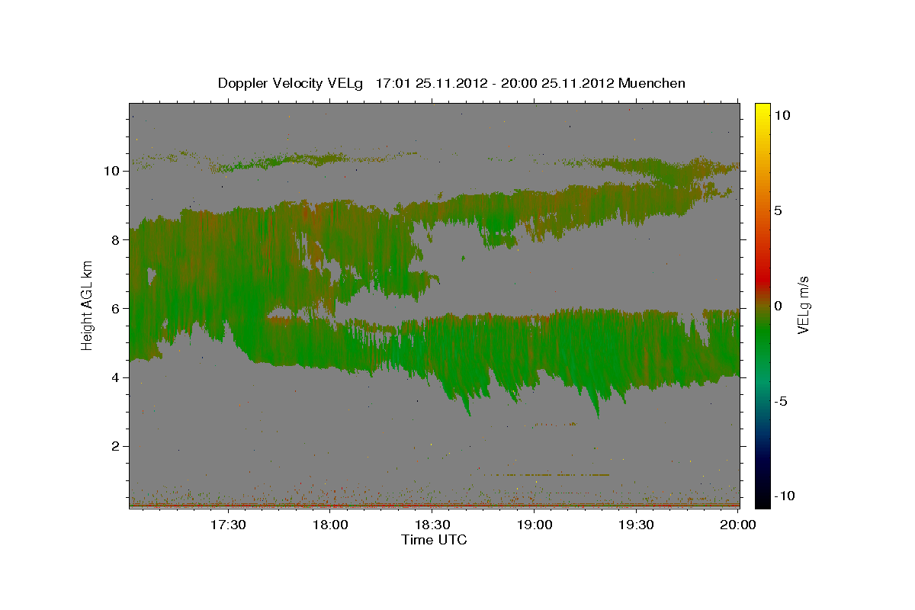Click the colorbar tick label 0

point(779,306)
